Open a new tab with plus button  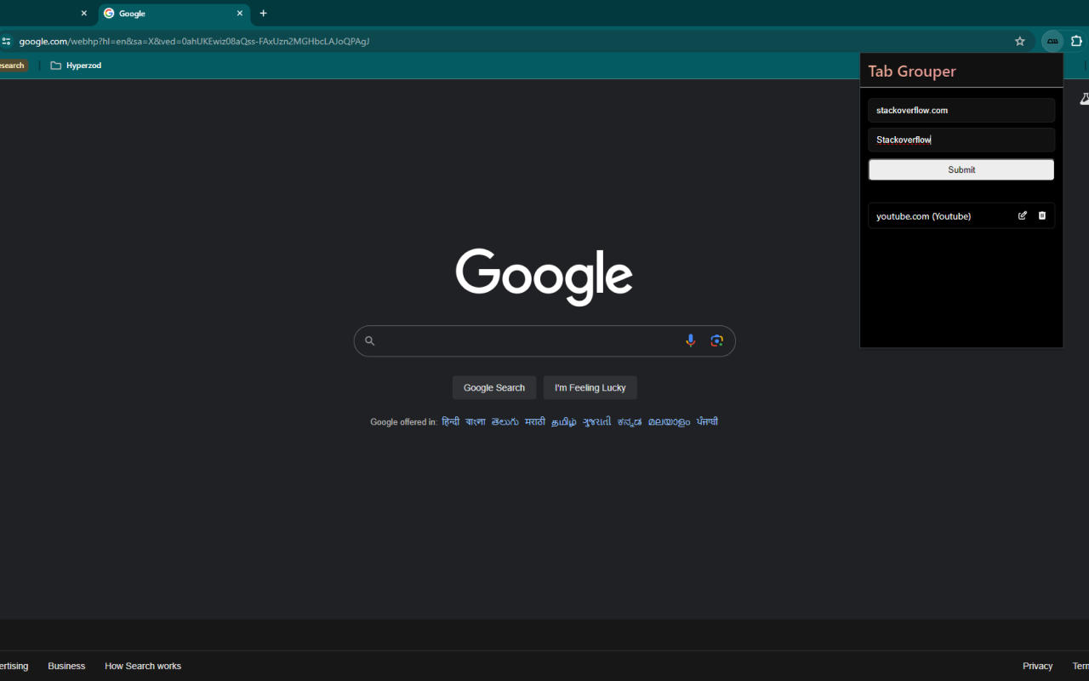263,14
